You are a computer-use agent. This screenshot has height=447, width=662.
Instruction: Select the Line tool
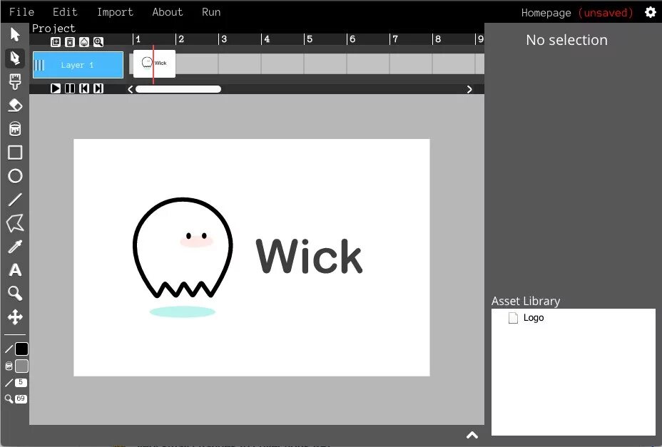coord(15,199)
